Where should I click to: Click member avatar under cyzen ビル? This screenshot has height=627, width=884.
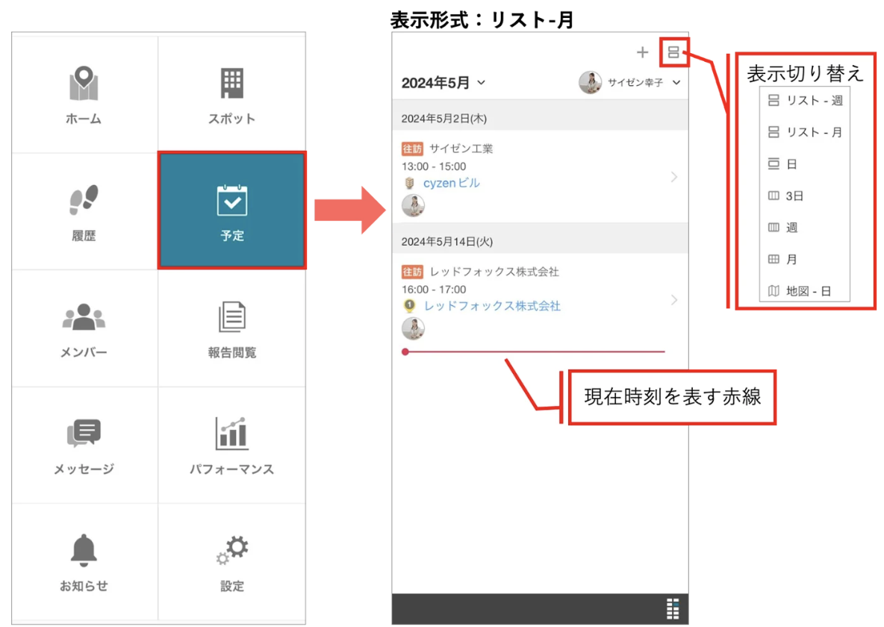coord(413,206)
